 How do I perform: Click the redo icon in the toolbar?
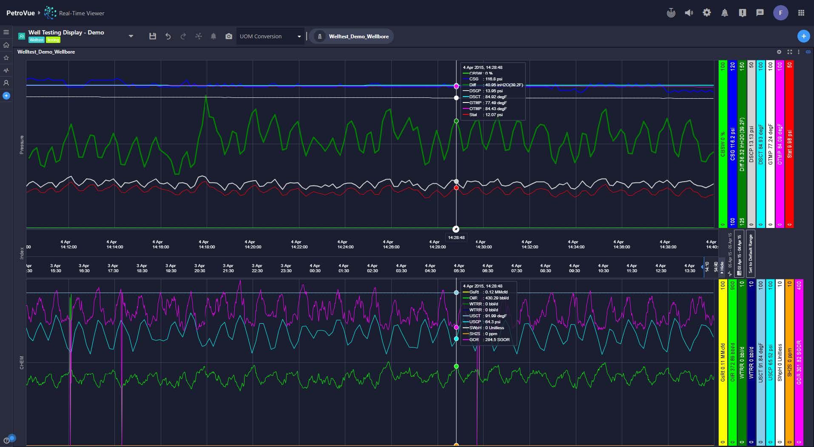click(x=184, y=36)
